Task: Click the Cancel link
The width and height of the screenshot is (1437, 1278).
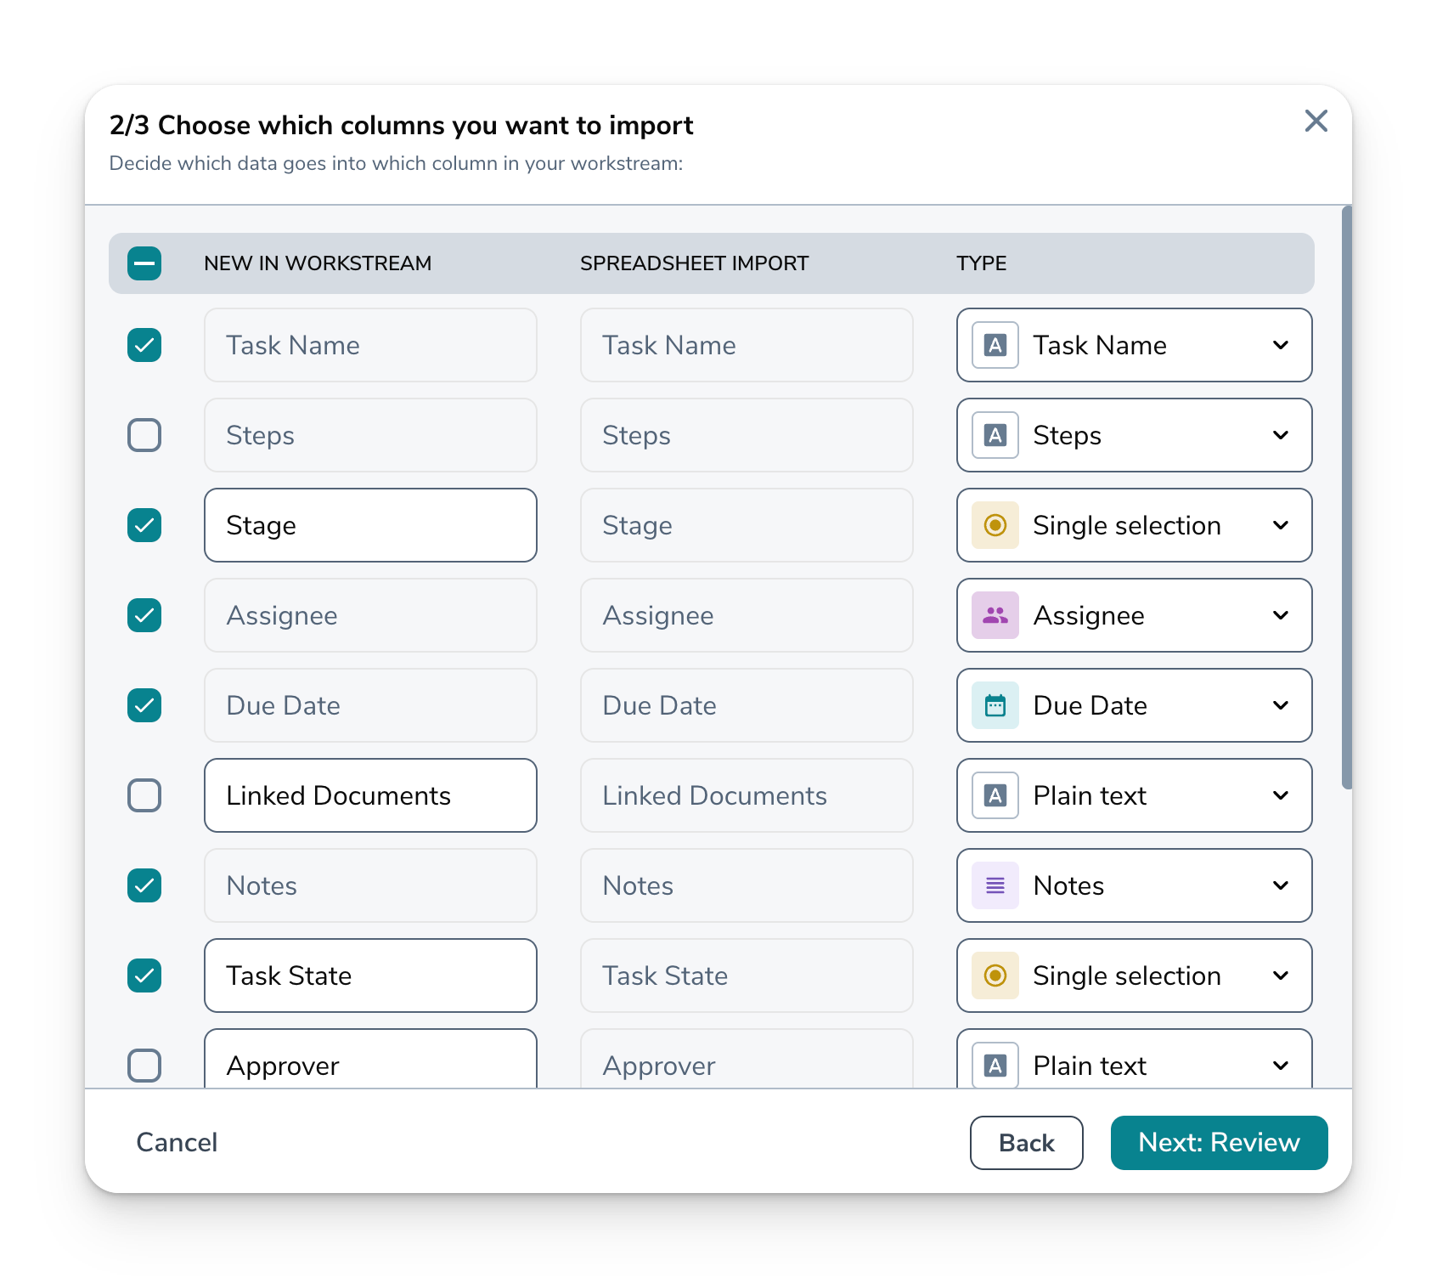Action: click(177, 1143)
